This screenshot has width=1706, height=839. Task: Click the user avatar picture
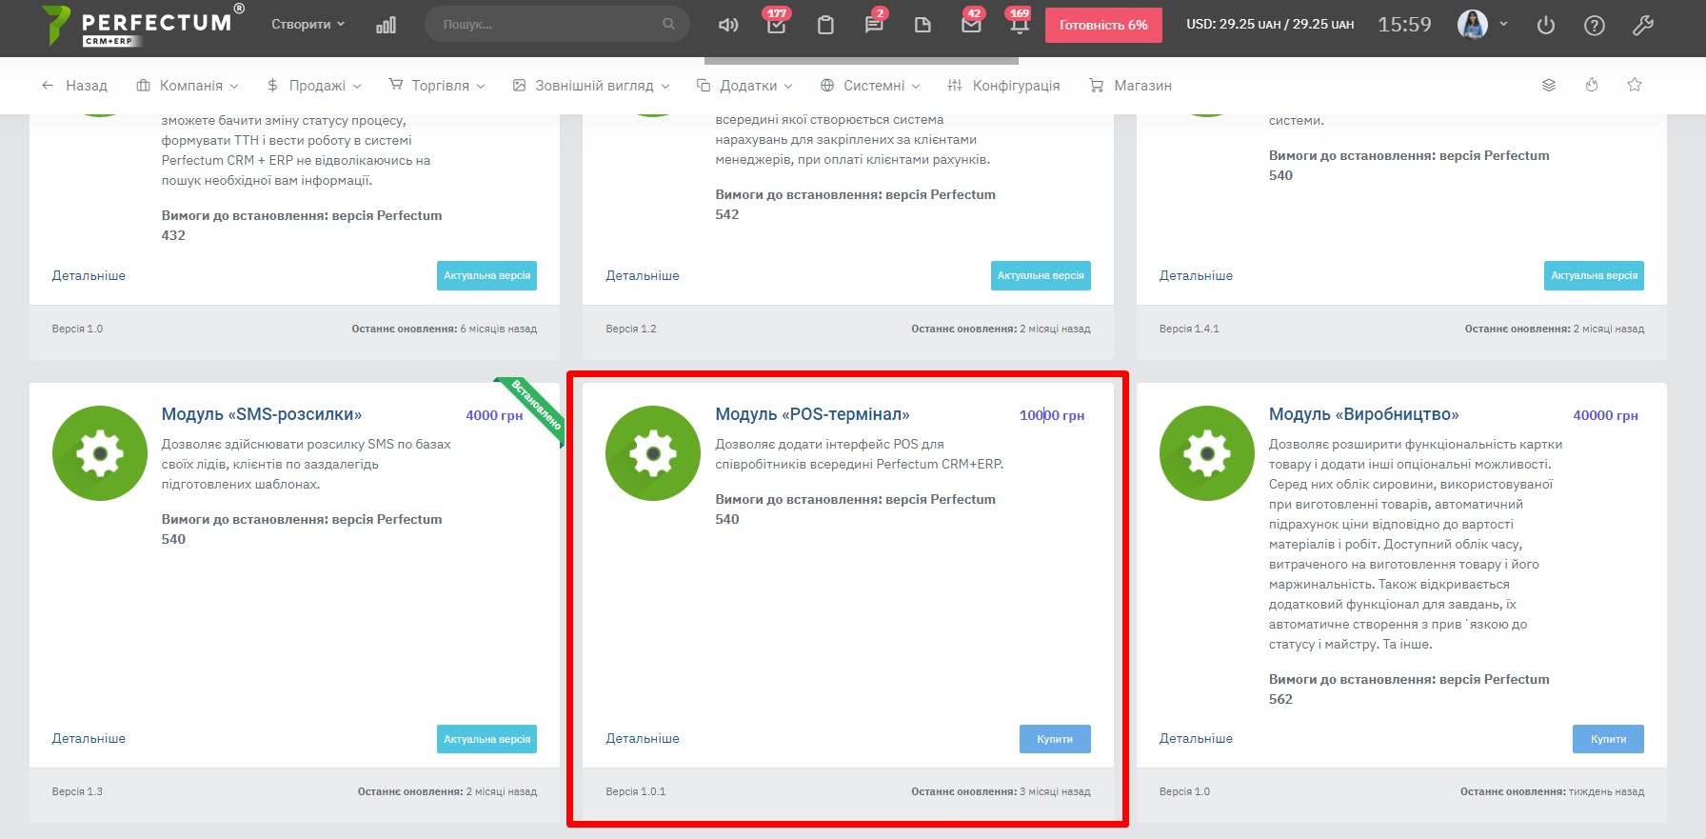pos(1473,24)
